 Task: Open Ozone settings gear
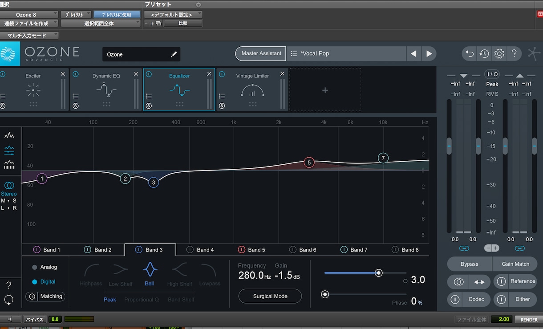[499, 54]
